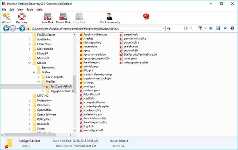Expand the Microsoft tree node
The width and height of the screenshot is (238, 150).
coord(29,58)
